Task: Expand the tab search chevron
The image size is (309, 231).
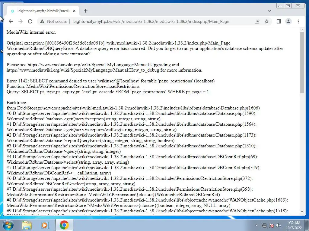Action: click(x=269, y=11)
